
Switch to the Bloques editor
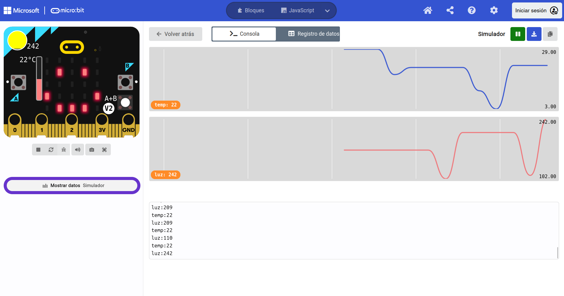(x=251, y=10)
